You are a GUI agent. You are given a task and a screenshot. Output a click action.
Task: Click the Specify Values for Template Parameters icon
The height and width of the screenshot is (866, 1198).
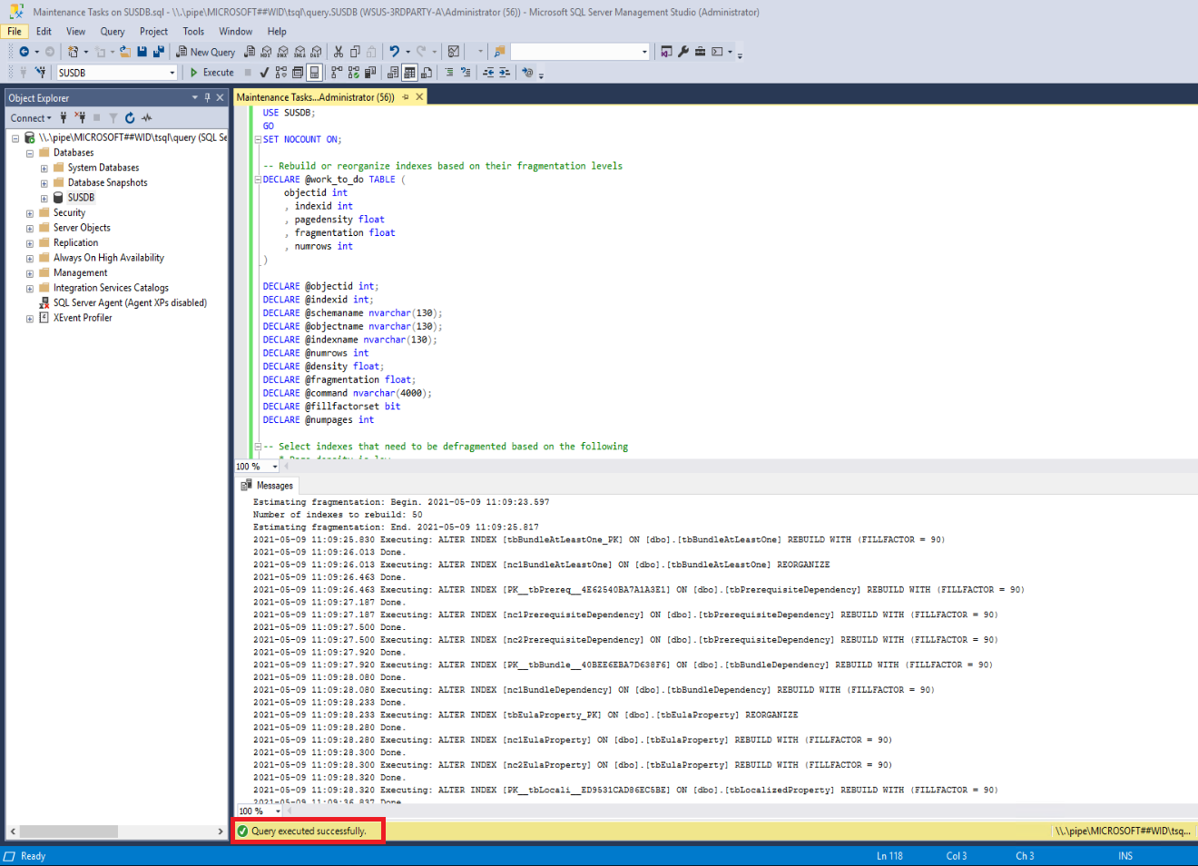527,72
